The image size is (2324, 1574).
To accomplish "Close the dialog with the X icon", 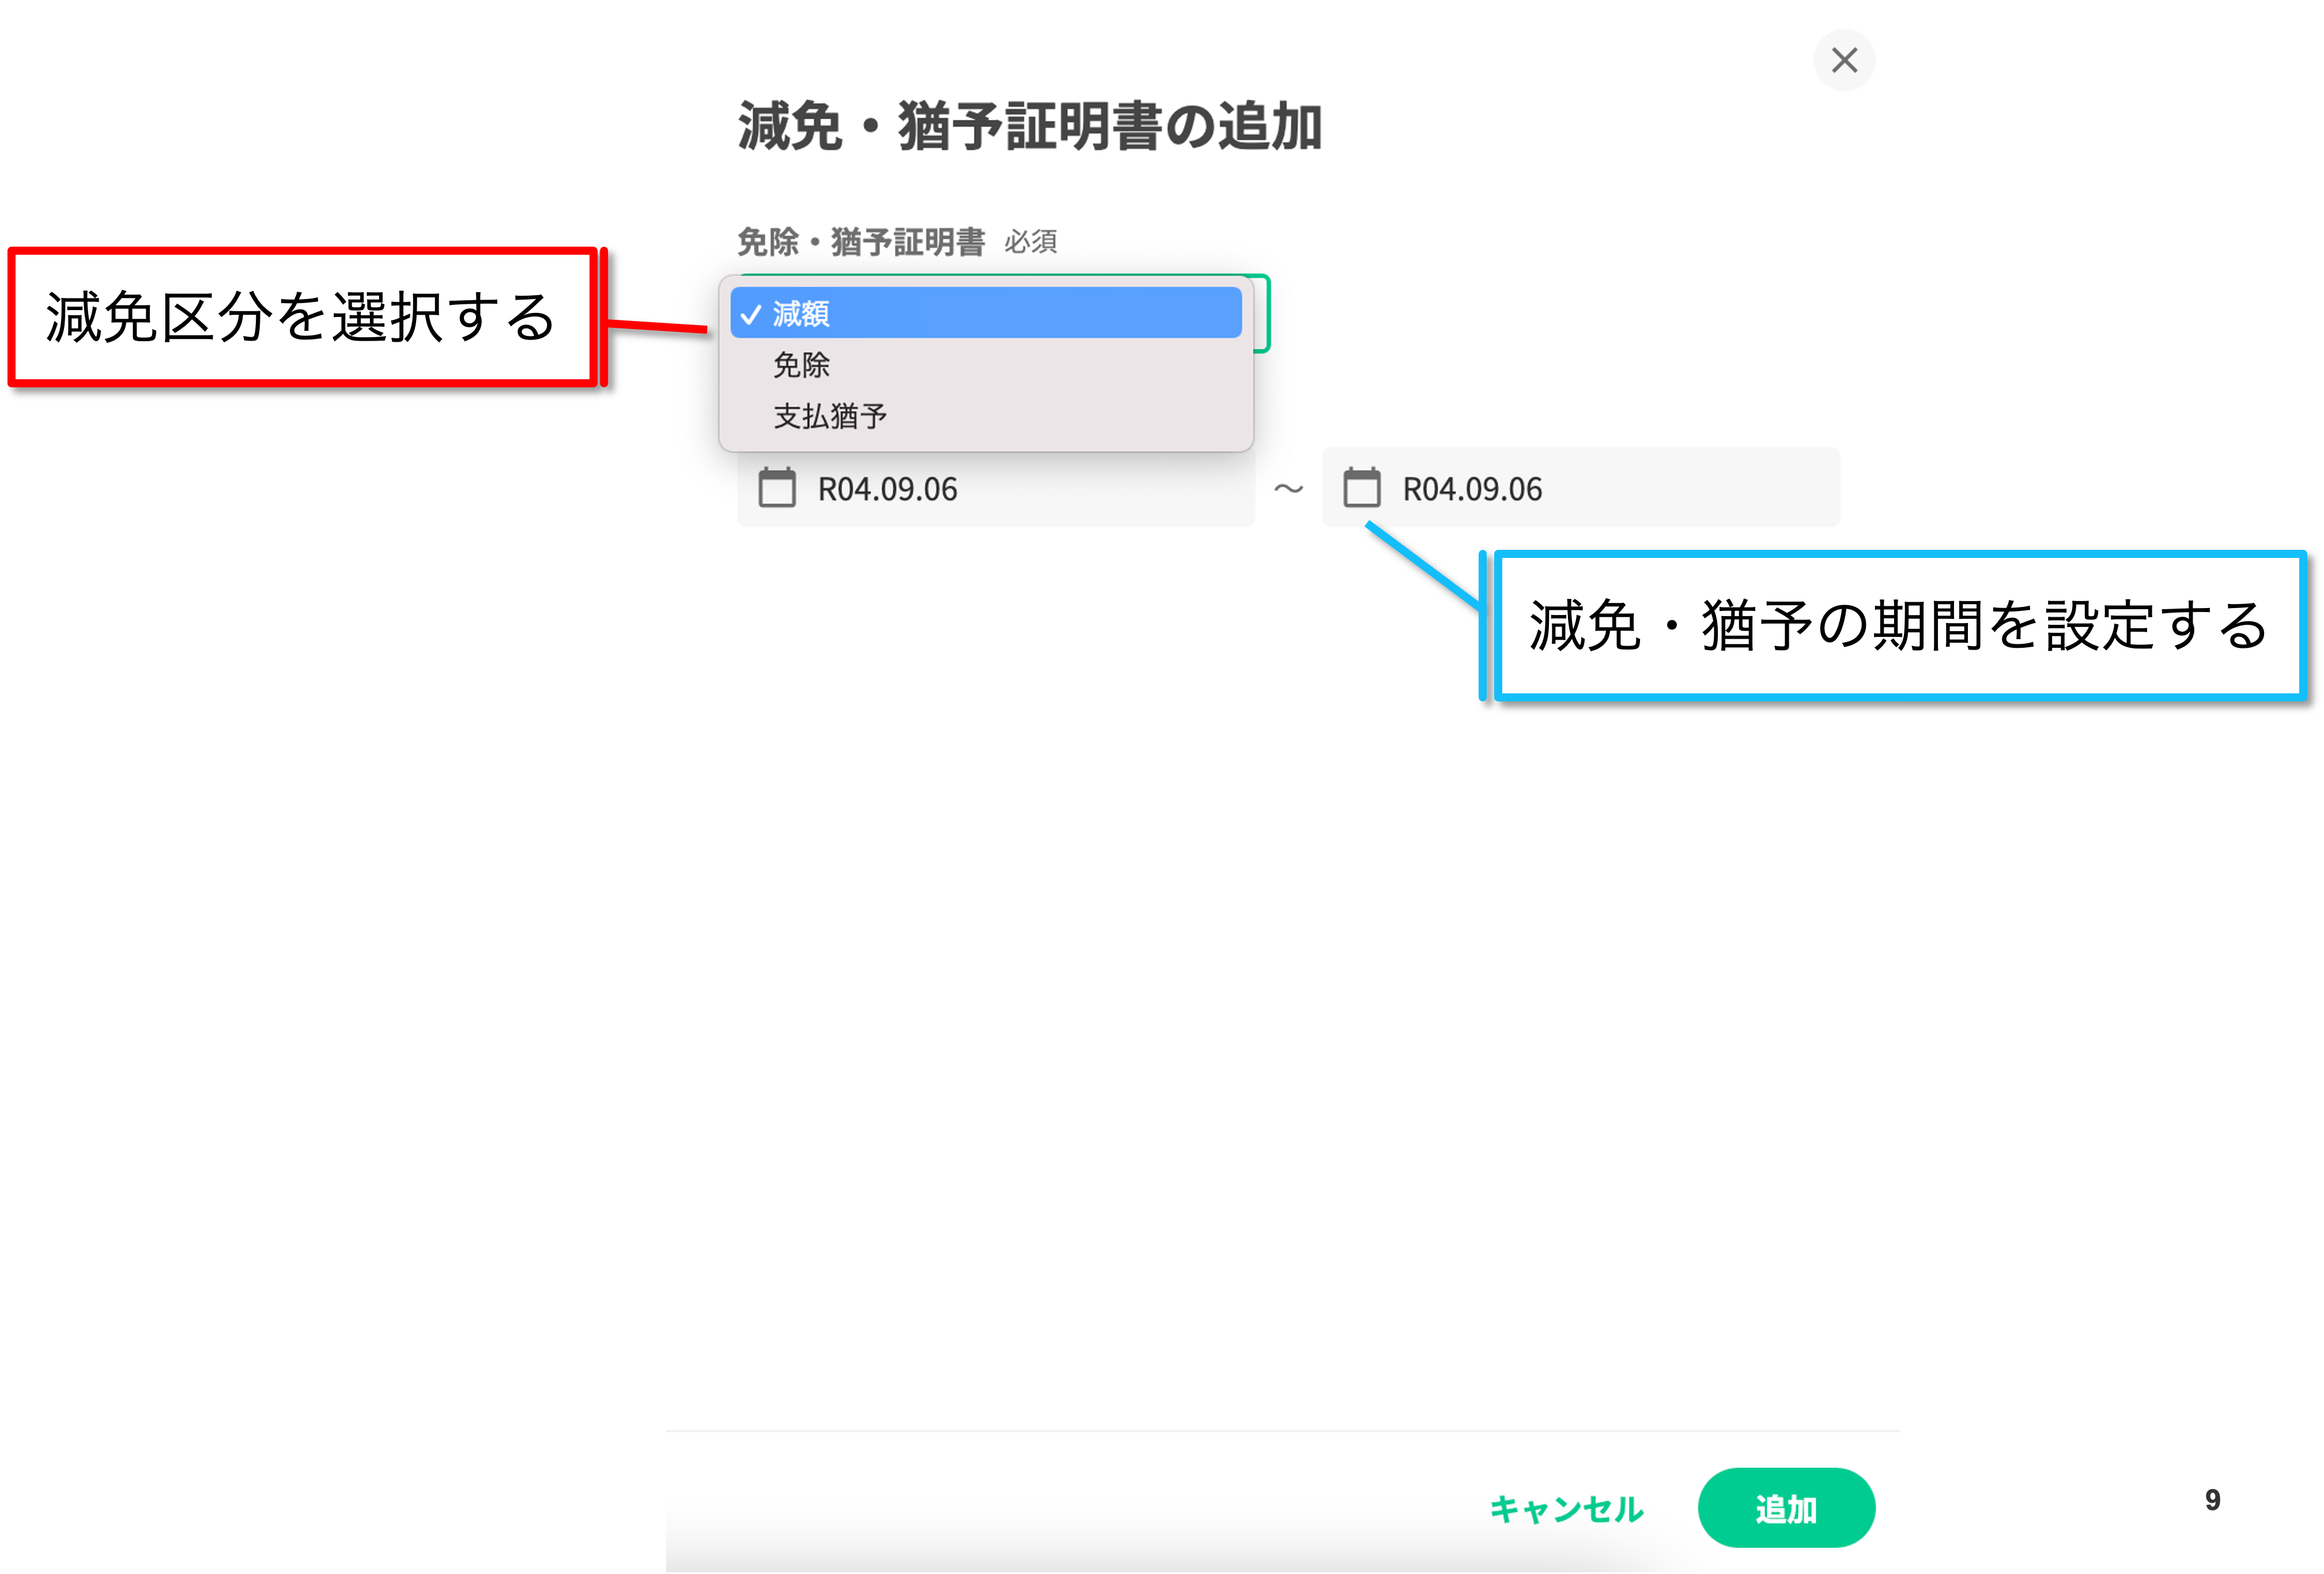I will [1844, 60].
